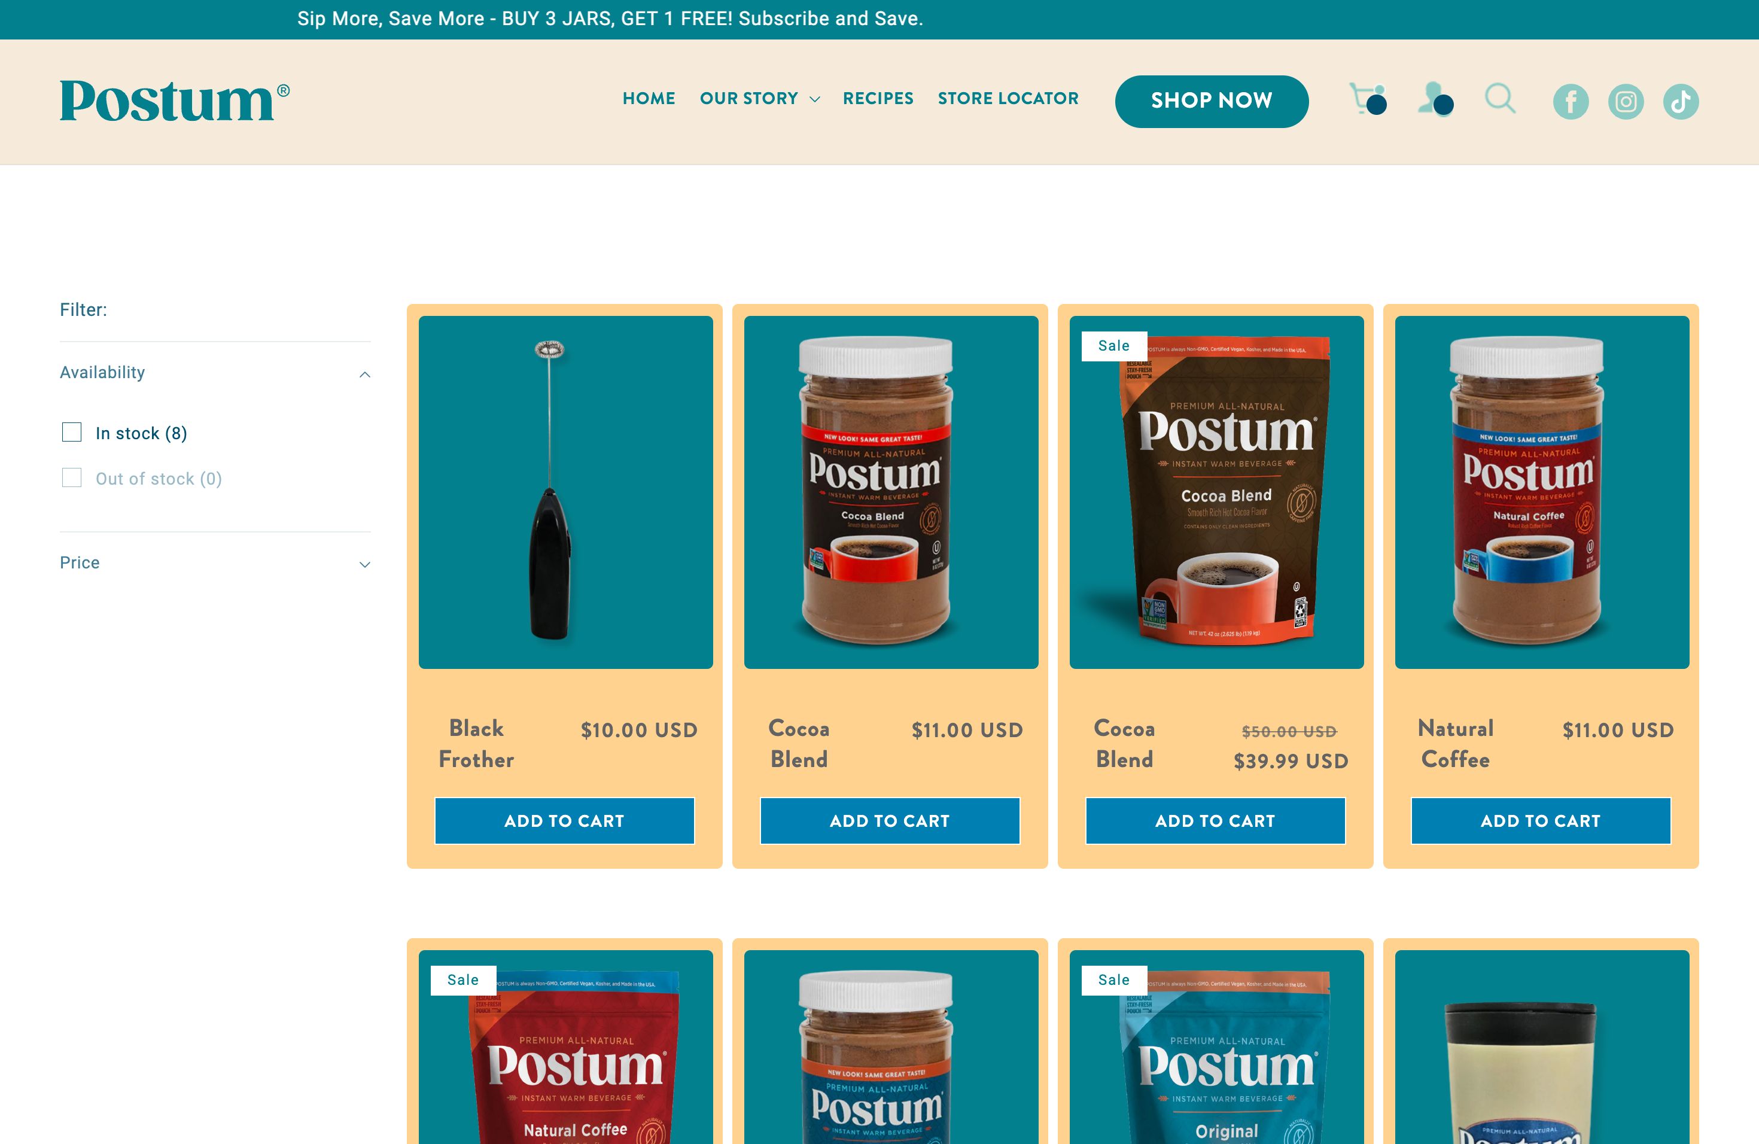Collapse the Availability filter section
The image size is (1759, 1144).
point(215,373)
